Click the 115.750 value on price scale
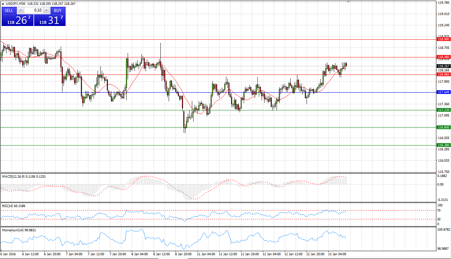 (443, 172)
